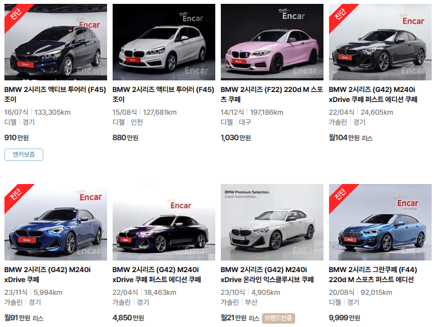
Task: Click the 197,186km mileage text
Action: pyautogui.click(x=266, y=112)
